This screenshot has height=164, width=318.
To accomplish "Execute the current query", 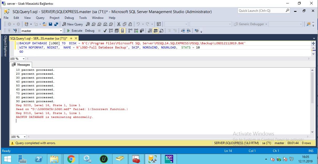I will click(75, 31).
